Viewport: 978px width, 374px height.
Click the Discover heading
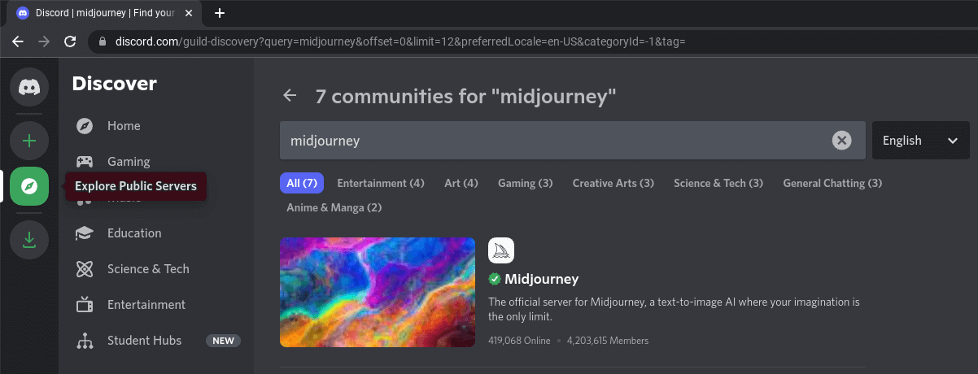[114, 83]
